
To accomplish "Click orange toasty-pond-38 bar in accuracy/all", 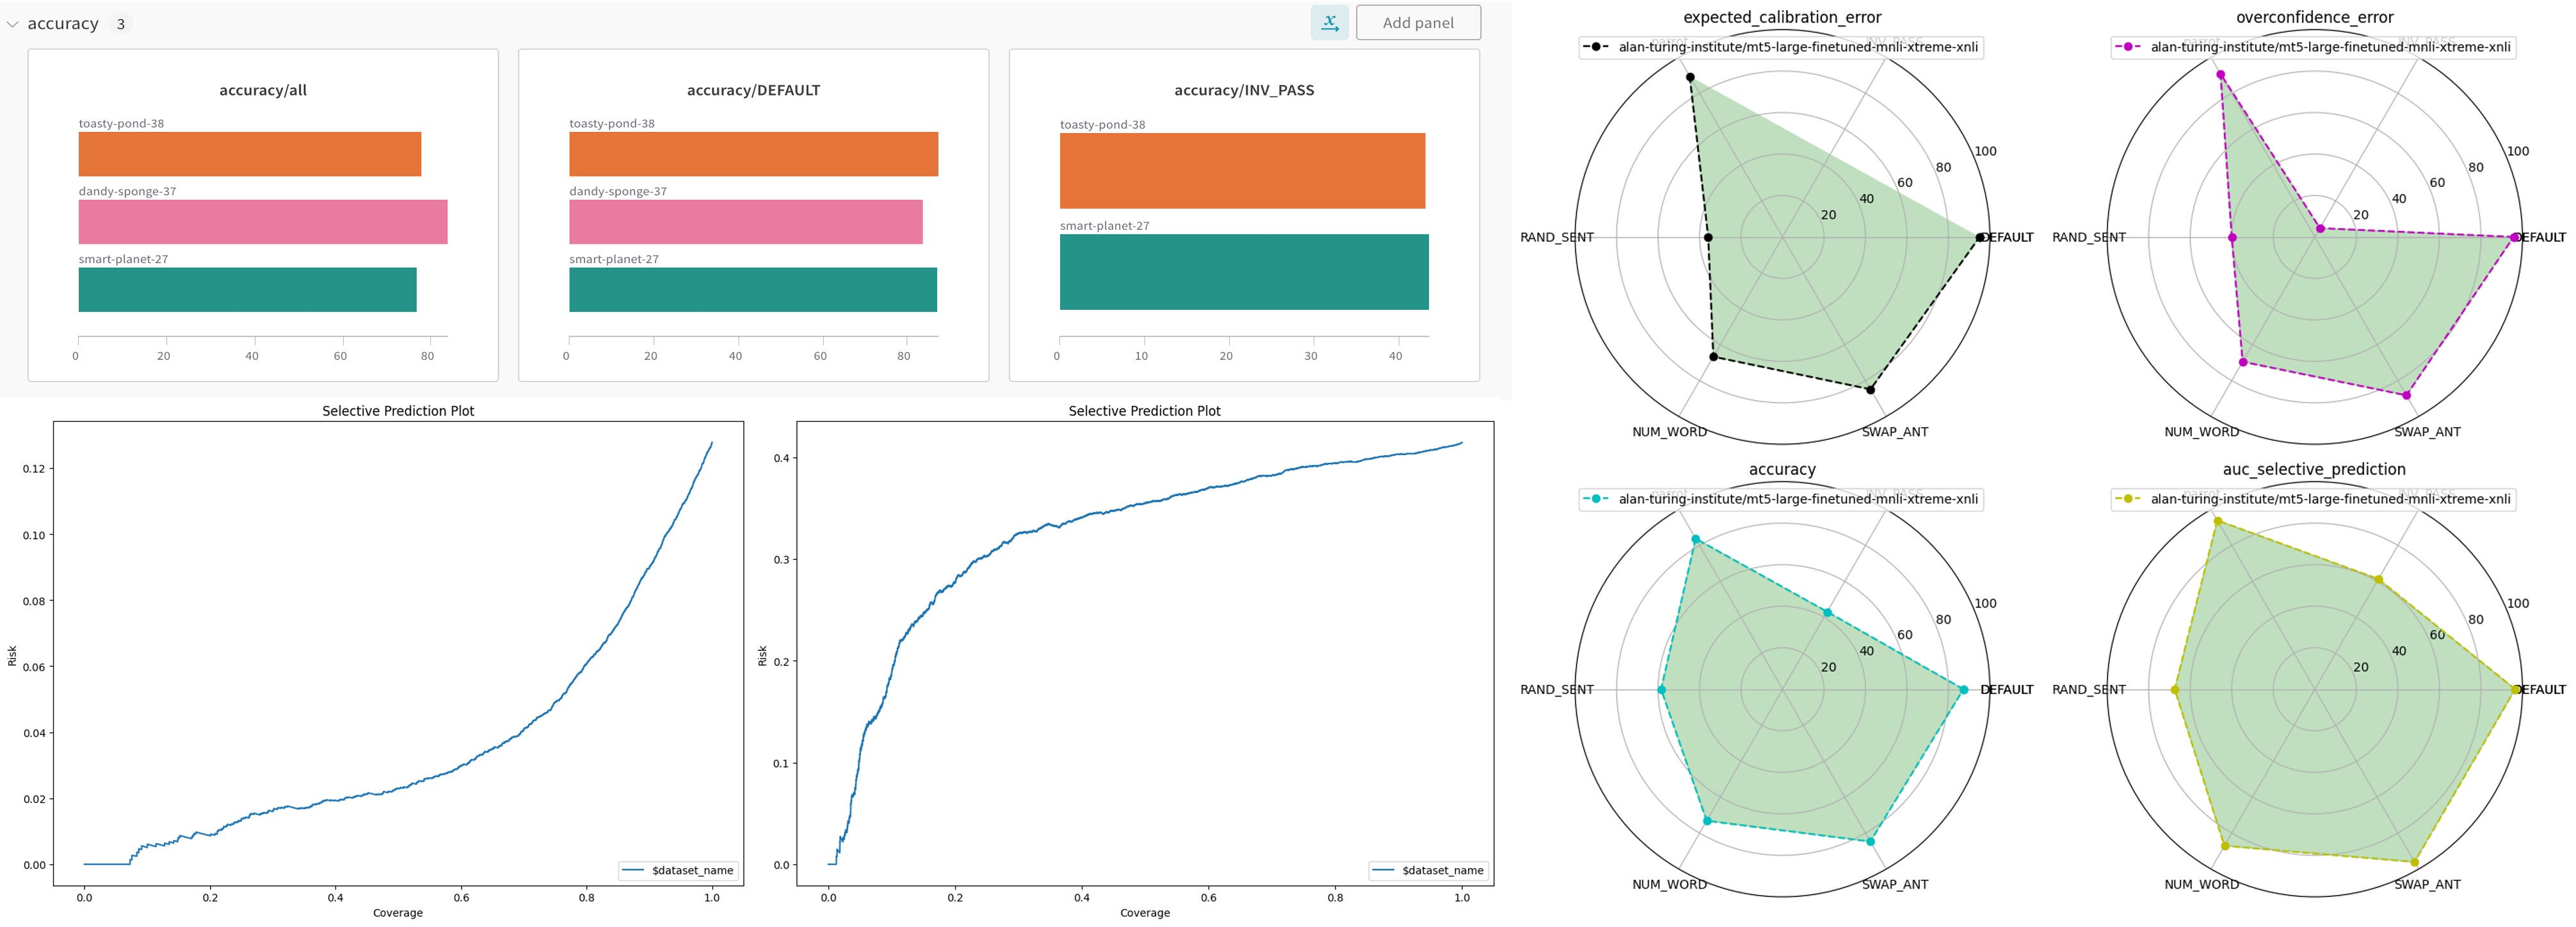I will 250,154.
